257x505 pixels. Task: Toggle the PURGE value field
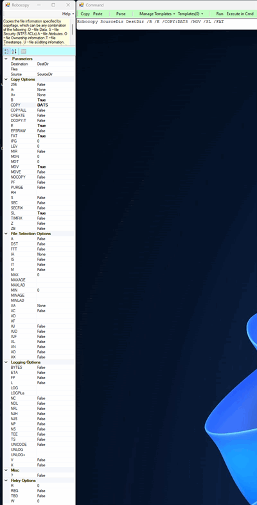55,188
